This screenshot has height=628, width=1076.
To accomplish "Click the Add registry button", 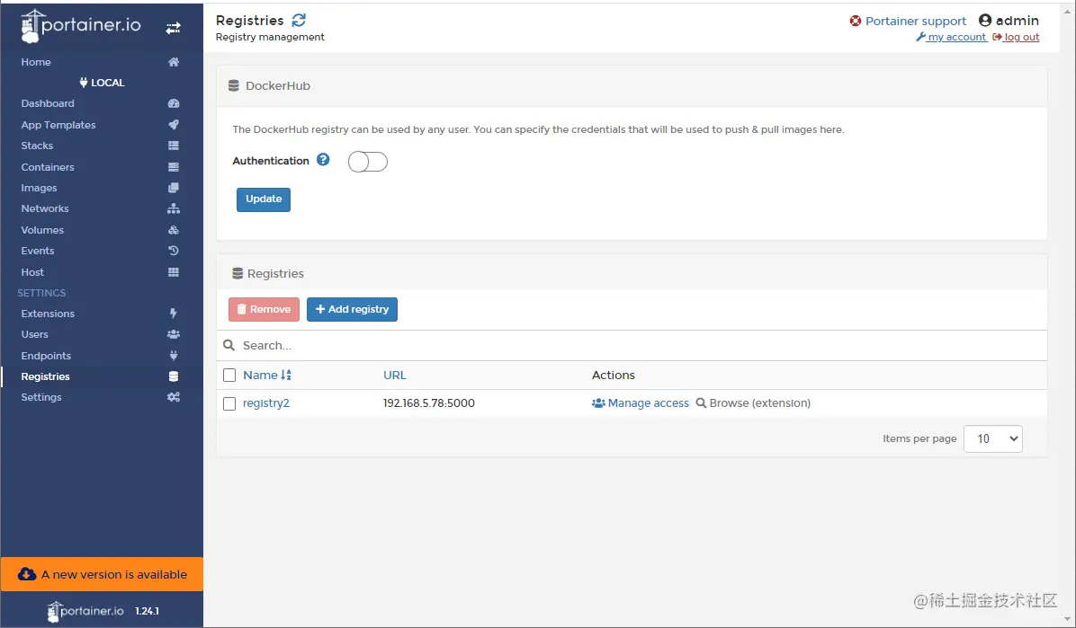I will click(x=352, y=309).
